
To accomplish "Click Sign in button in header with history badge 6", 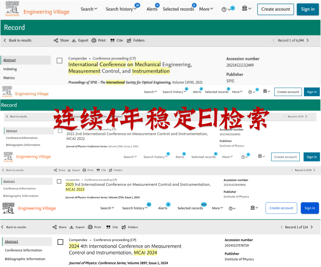I will point(312,92).
